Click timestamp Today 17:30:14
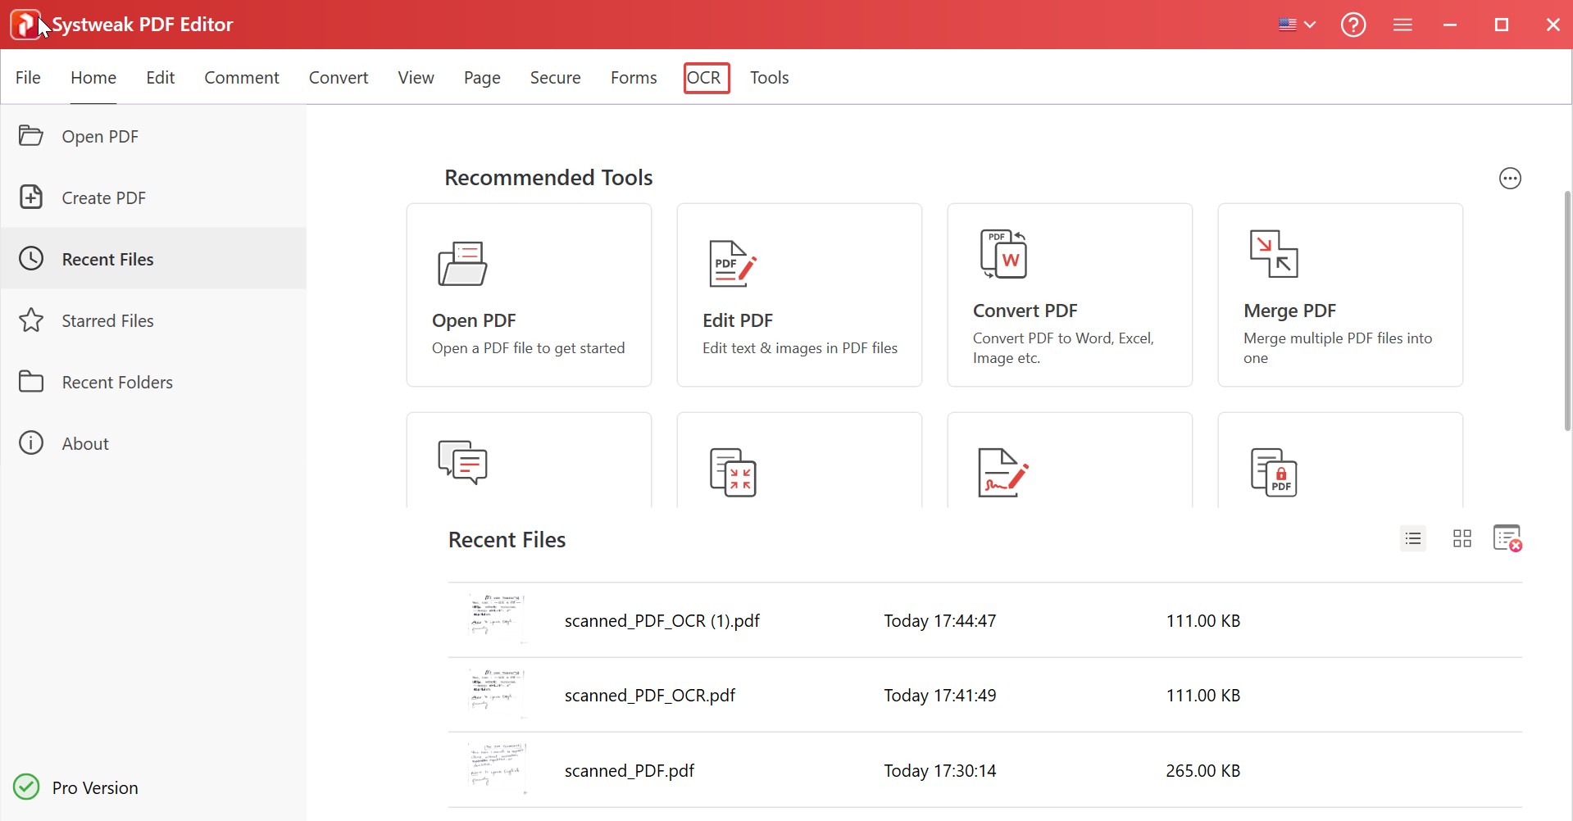This screenshot has width=1573, height=821. 940,771
